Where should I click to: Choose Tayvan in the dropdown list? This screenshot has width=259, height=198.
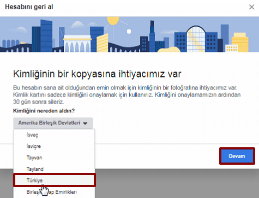pyautogui.click(x=54, y=158)
